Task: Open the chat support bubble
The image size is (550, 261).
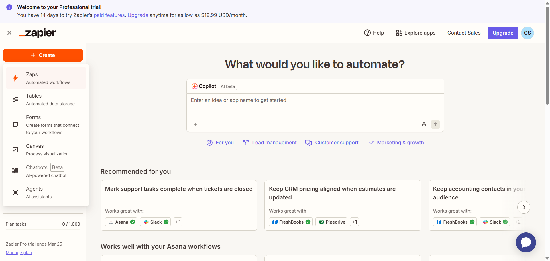Action: click(x=526, y=242)
